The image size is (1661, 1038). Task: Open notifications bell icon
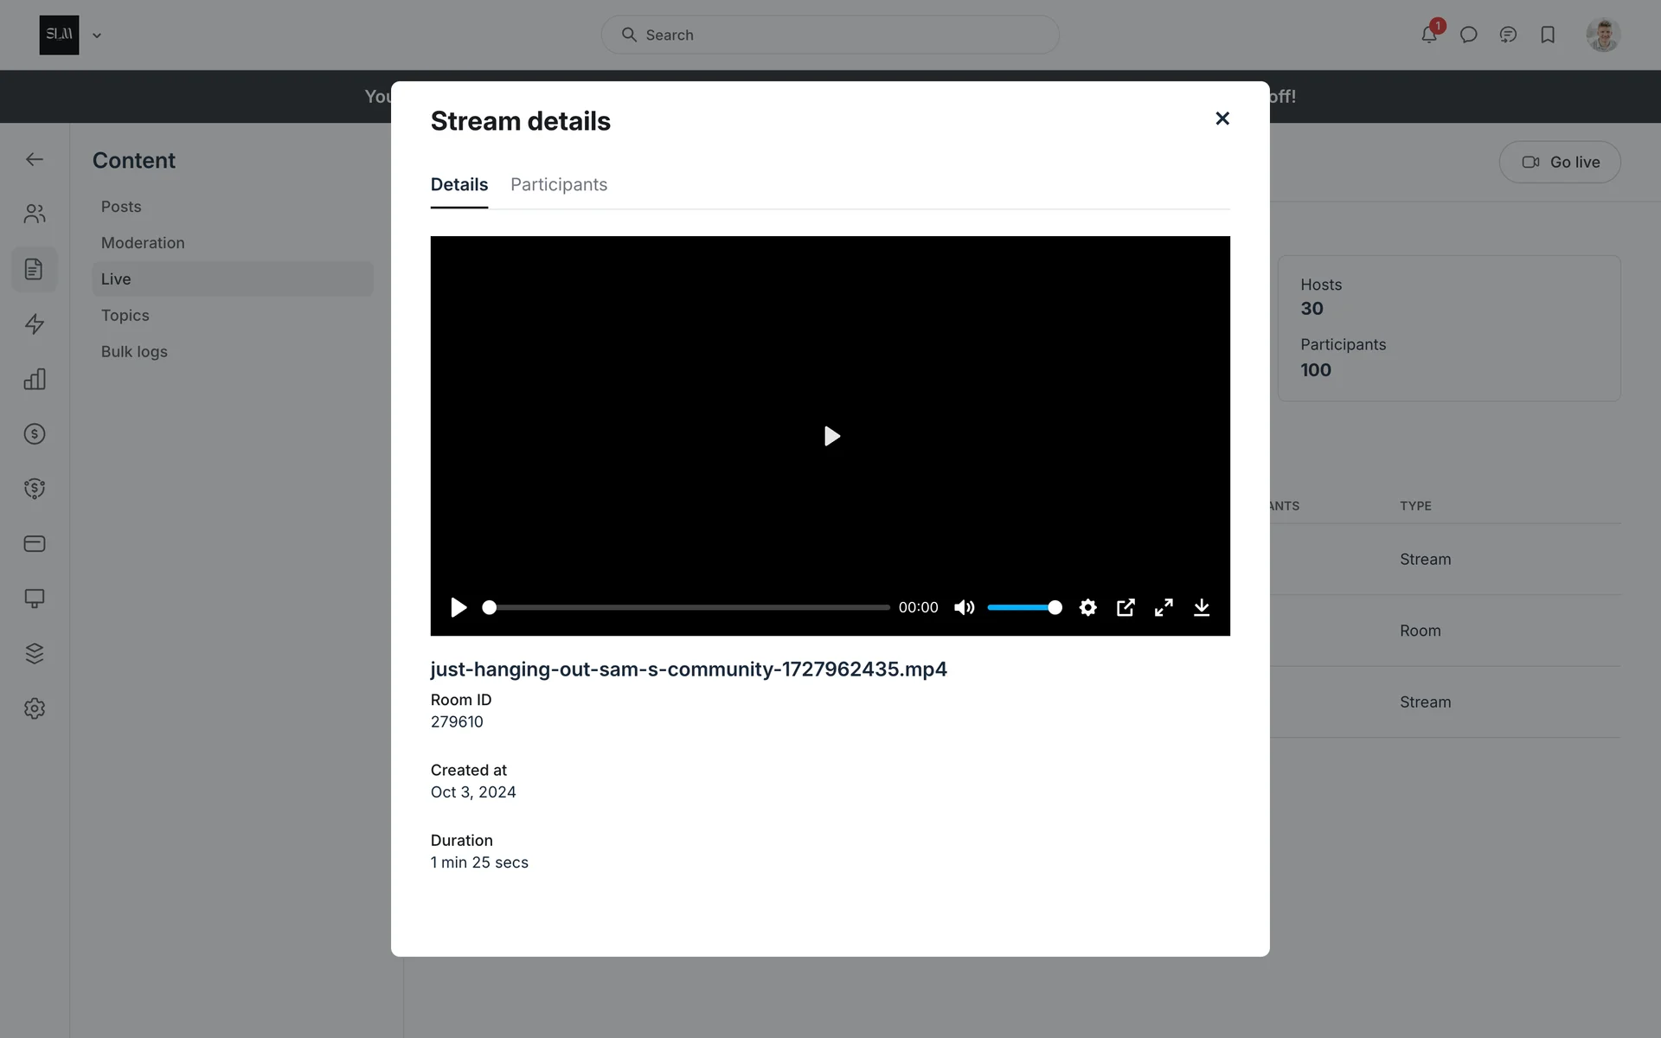tap(1428, 35)
